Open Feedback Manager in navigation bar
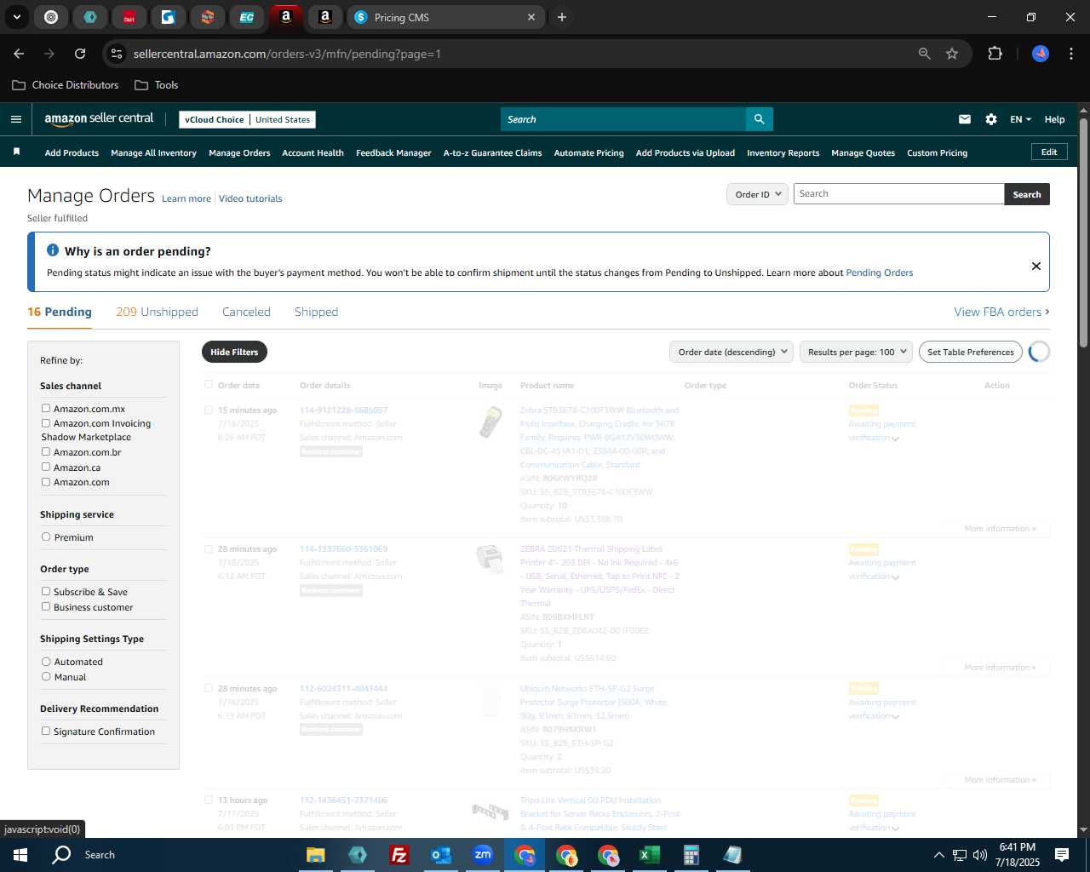The width and height of the screenshot is (1090, 872). pos(393,152)
